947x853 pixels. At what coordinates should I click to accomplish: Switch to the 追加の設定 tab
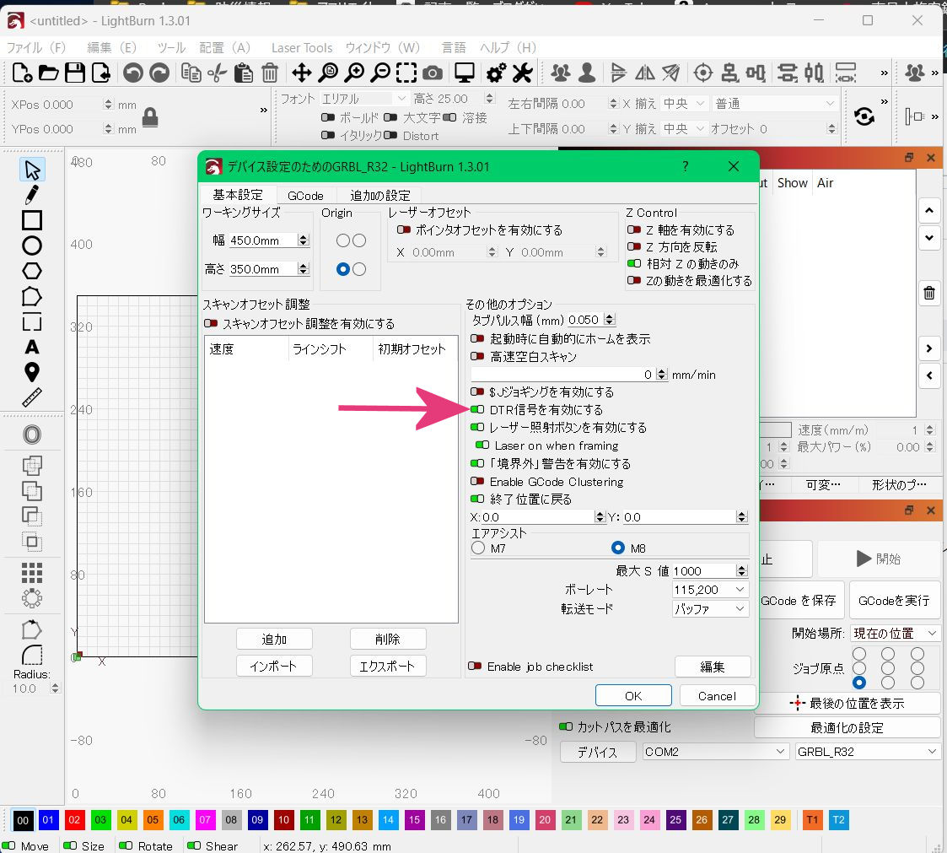(379, 196)
